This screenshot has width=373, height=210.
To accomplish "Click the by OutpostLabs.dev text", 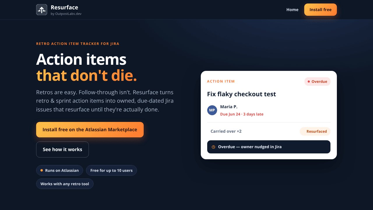I will click(x=66, y=14).
